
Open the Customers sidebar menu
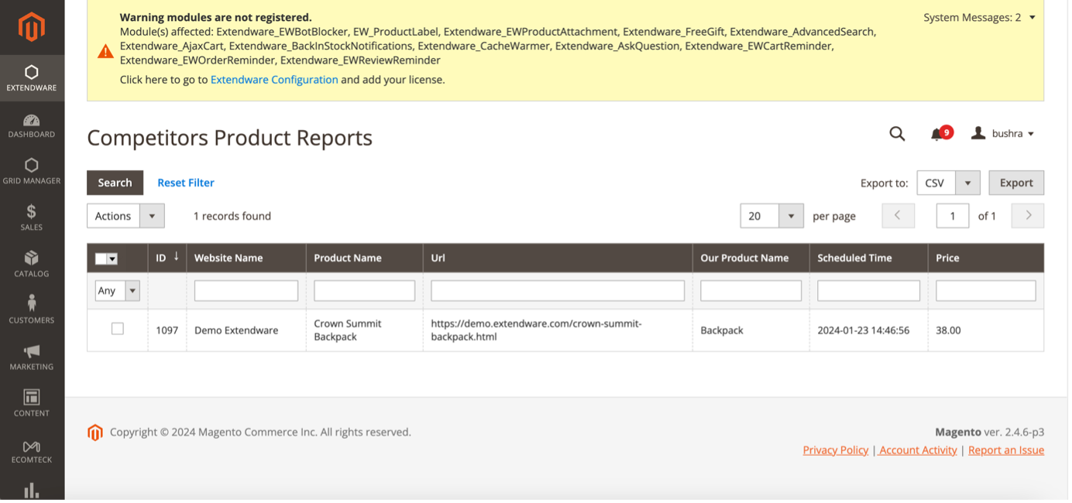pos(32,311)
